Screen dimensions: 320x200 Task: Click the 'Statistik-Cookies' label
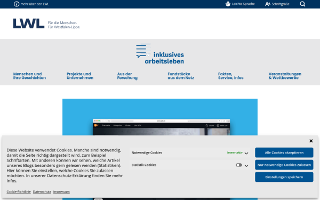pyautogui.click(x=144, y=165)
